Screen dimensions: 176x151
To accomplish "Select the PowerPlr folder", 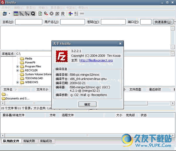I will pyautogui.click(x=30, y=62).
